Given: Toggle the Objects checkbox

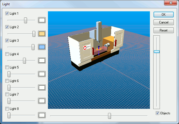Looking at the screenshot, I should (x=157, y=113).
